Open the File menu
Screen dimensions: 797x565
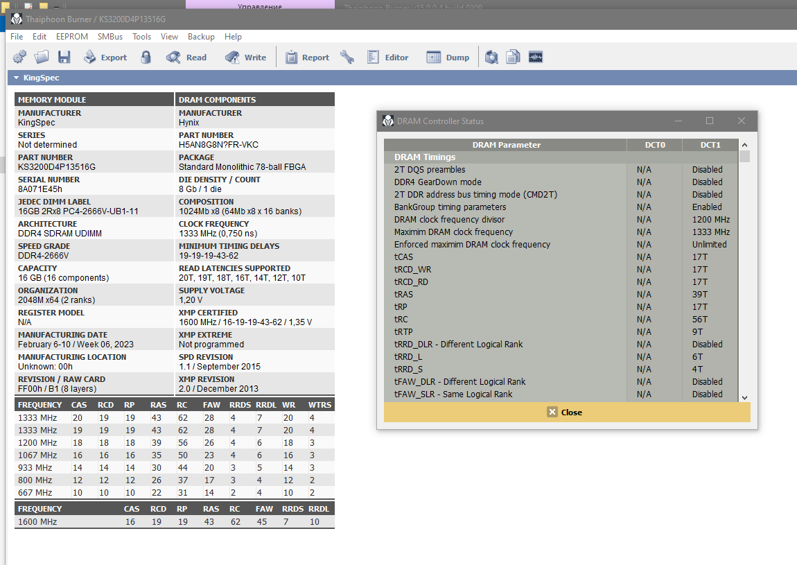click(17, 37)
